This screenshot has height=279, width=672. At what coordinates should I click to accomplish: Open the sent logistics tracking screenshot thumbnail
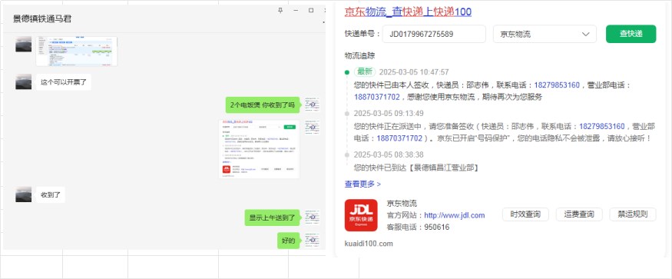point(259,149)
